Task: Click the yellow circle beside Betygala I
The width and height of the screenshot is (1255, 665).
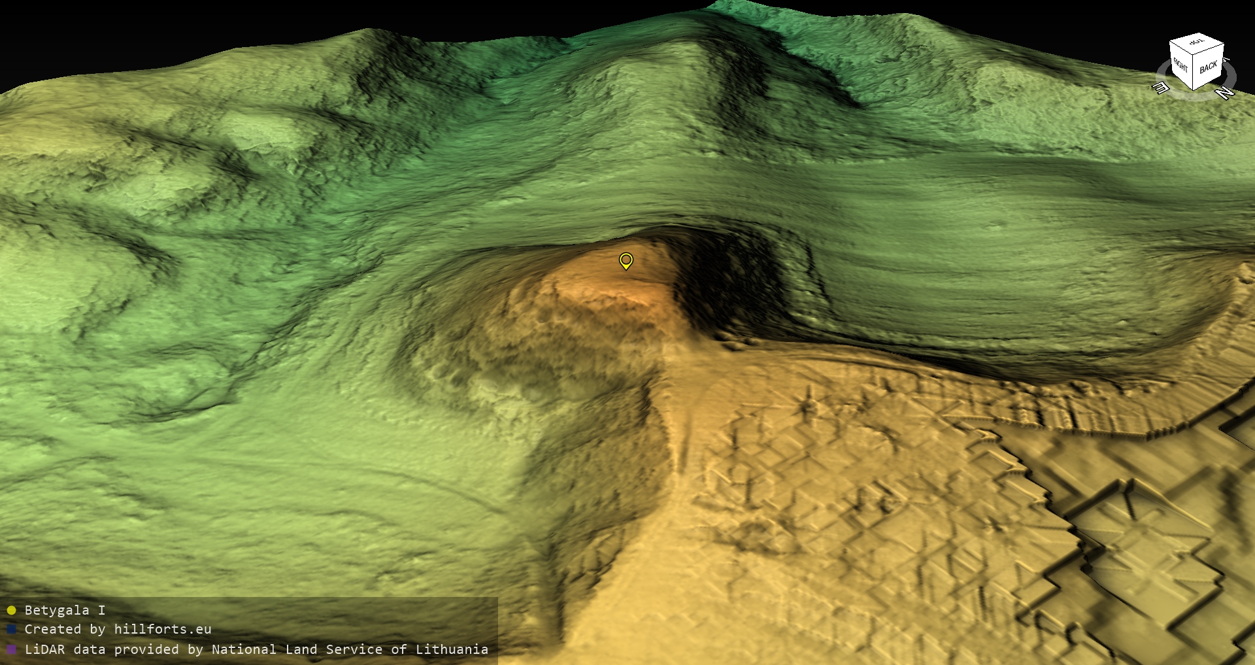Action: pos(11,611)
